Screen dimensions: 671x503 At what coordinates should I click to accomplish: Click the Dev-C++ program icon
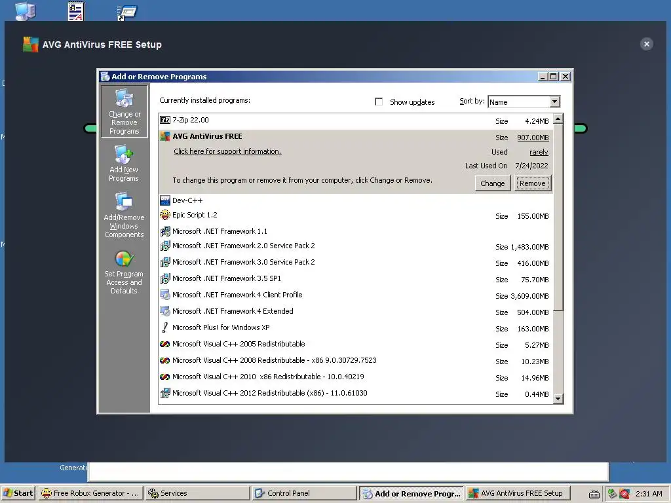point(164,200)
